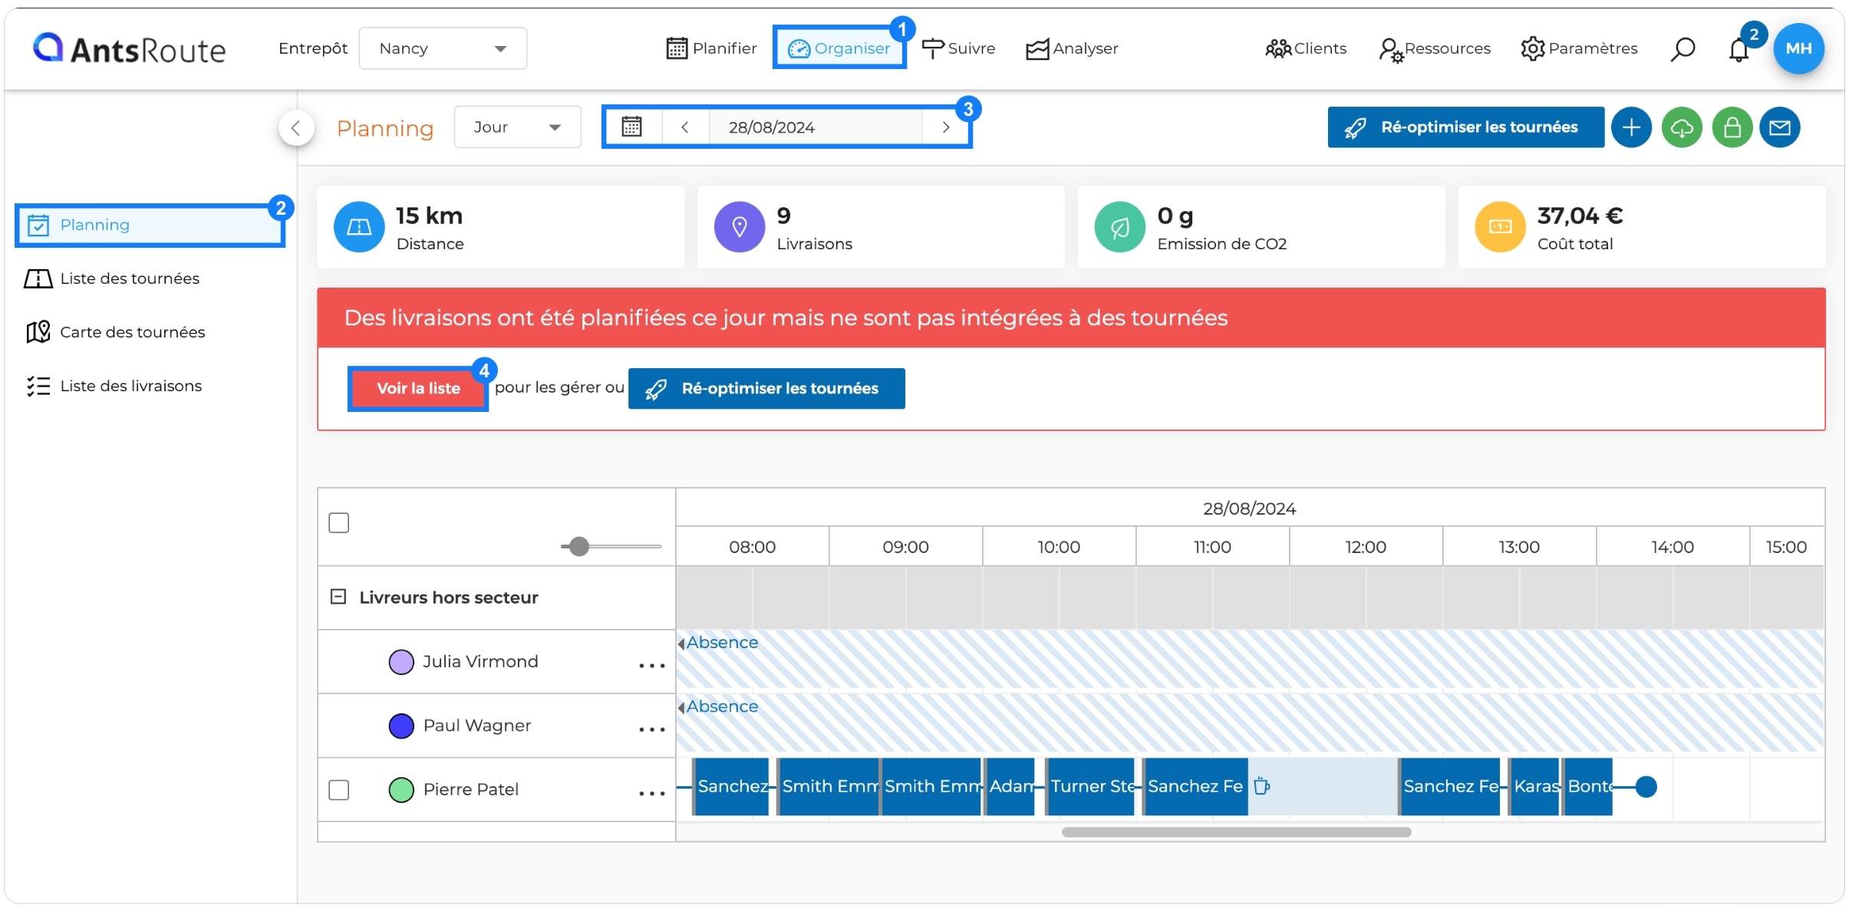
Task: Click the yellow Coût total money icon
Action: 1501,227
